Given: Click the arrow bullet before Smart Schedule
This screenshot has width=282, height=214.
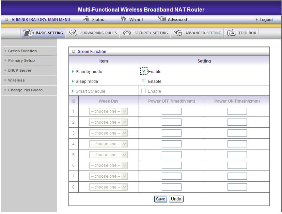Looking at the screenshot, I should click(x=73, y=91).
